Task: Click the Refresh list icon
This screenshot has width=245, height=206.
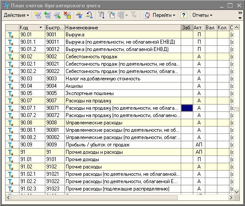Action: pos(147,15)
